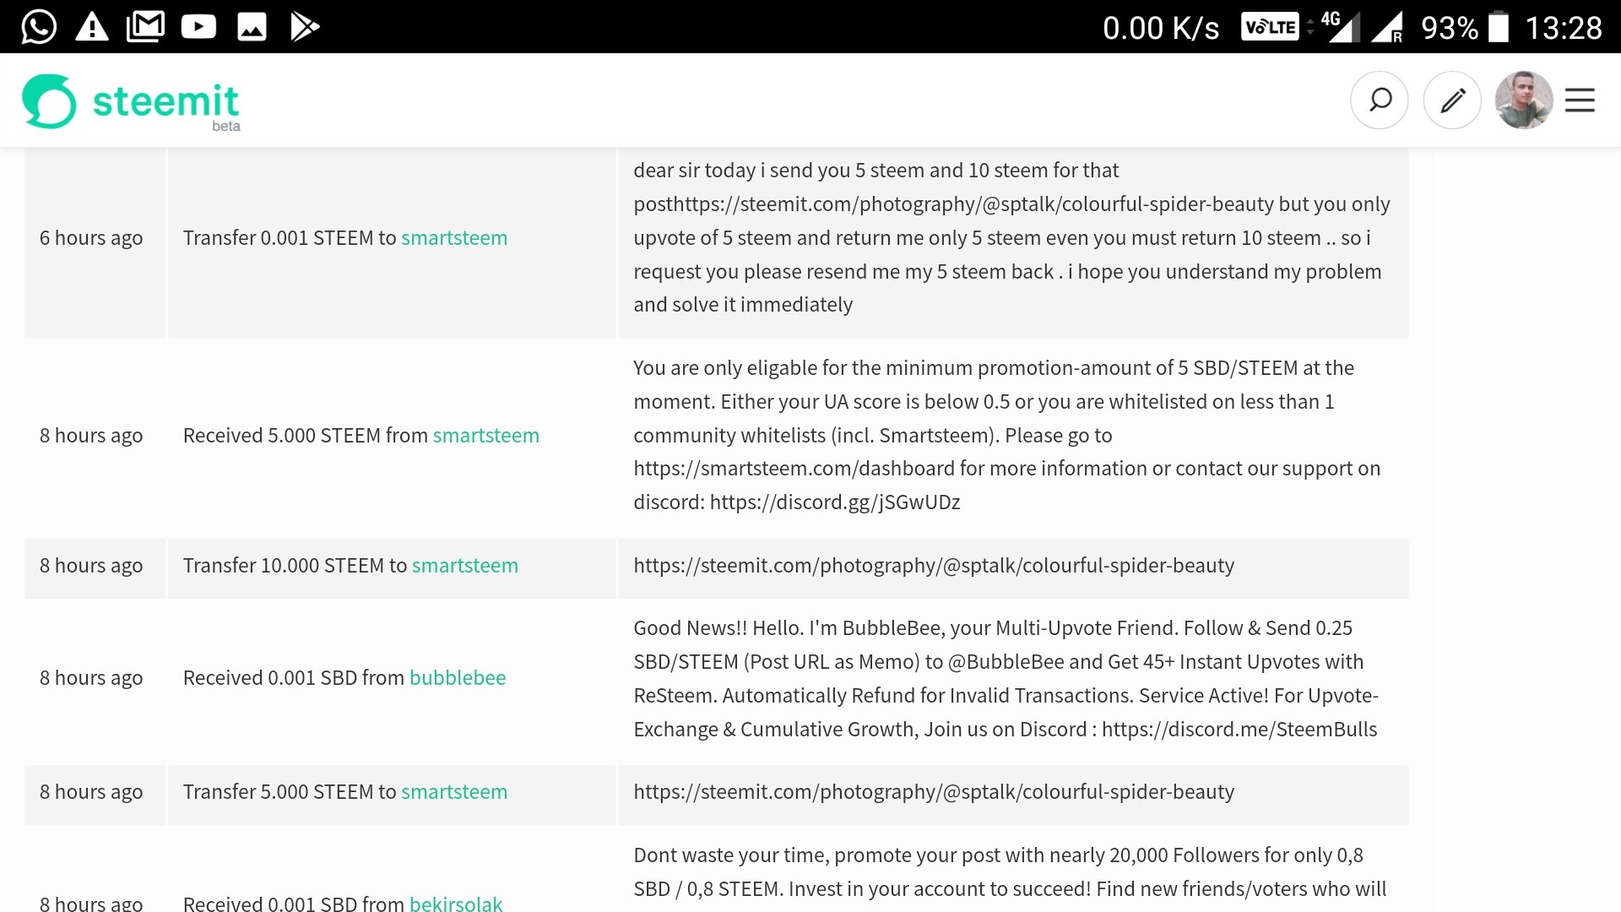1621x912 pixels.
Task: Tap the YouTube notification icon
Action: (x=198, y=27)
